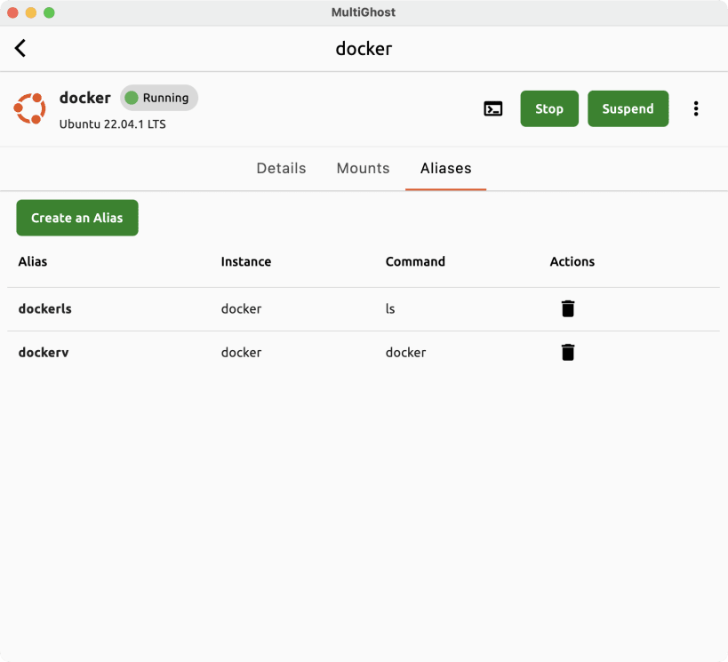Screen dimensions: 728x662
Task: Delete the dockerls alias with trash icon
Action: 568,308
